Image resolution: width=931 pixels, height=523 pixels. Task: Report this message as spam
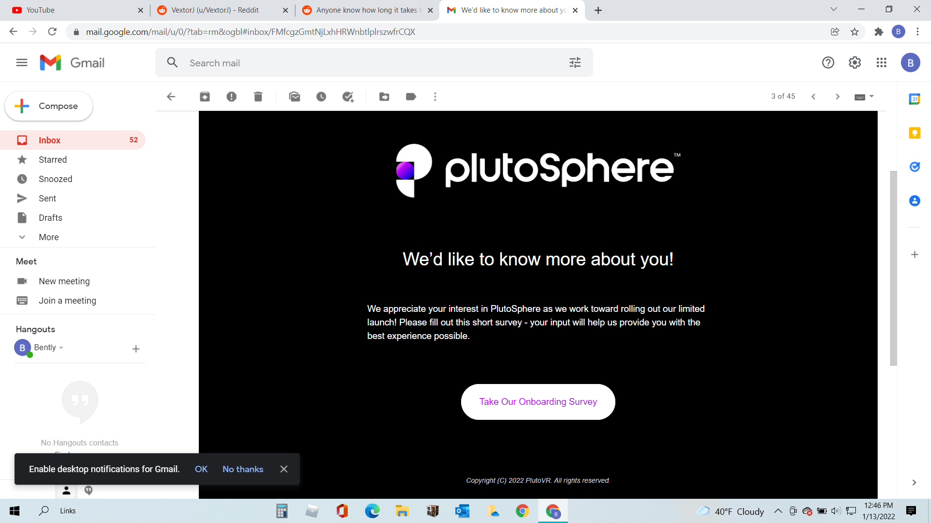[231, 97]
